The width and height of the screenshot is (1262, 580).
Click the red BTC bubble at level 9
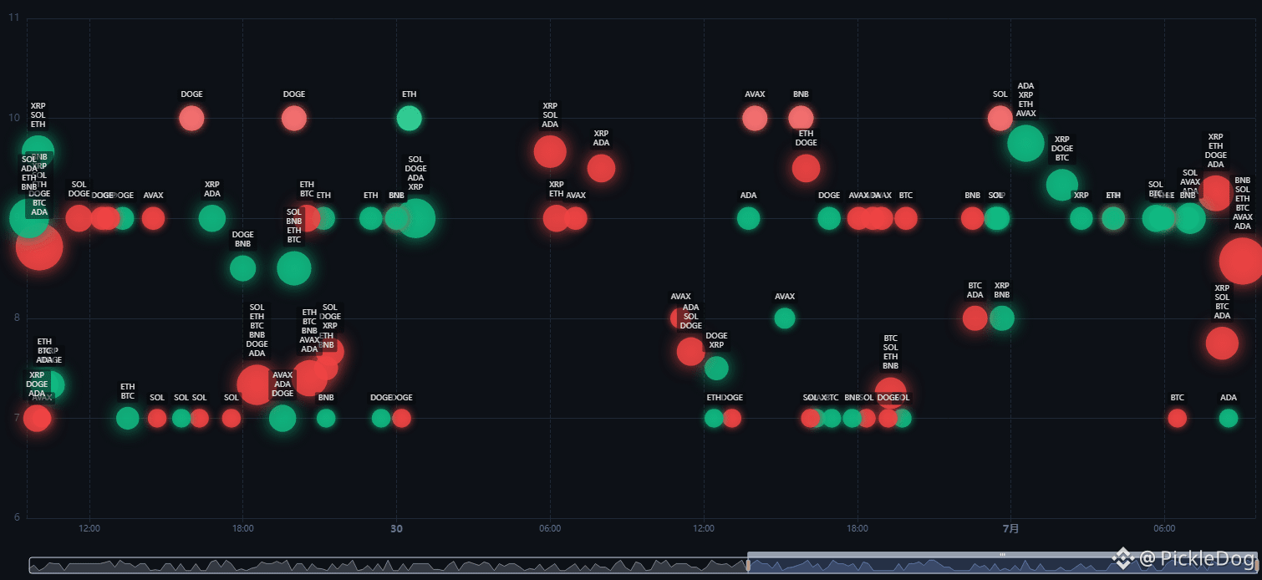pyautogui.click(x=906, y=218)
